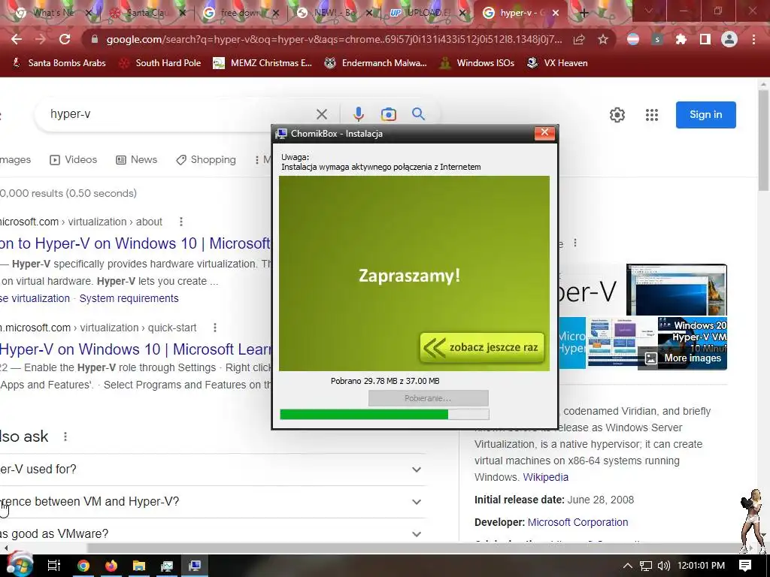This screenshot has height=577, width=770.
Task: Open the Santa Bombs Arabs bookmark
Action: coord(59,63)
